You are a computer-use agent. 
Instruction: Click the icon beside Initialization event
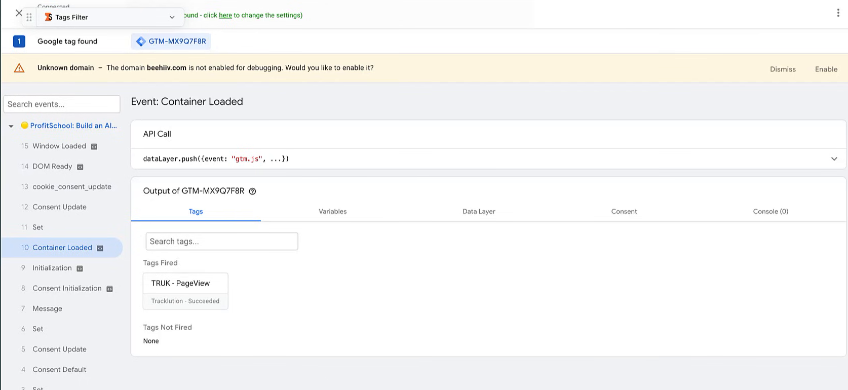pos(80,268)
